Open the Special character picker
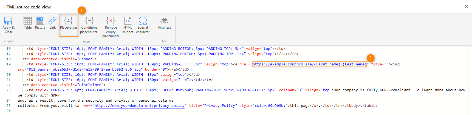The height and width of the screenshot is (115, 472). point(143,21)
